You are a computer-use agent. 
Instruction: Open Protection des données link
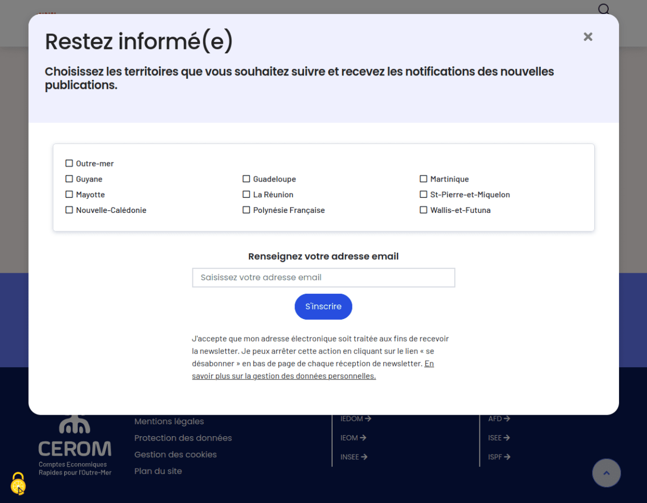[x=183, y=438]
